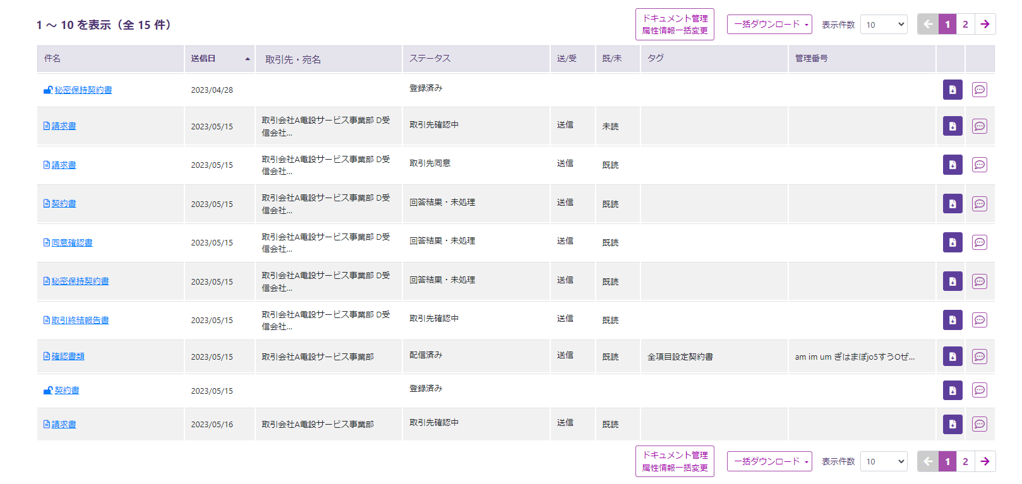This screenshot has width=1022, height=484.
Task: Select page 1 in bottom pagination
Action: click(x=947, y=461)
